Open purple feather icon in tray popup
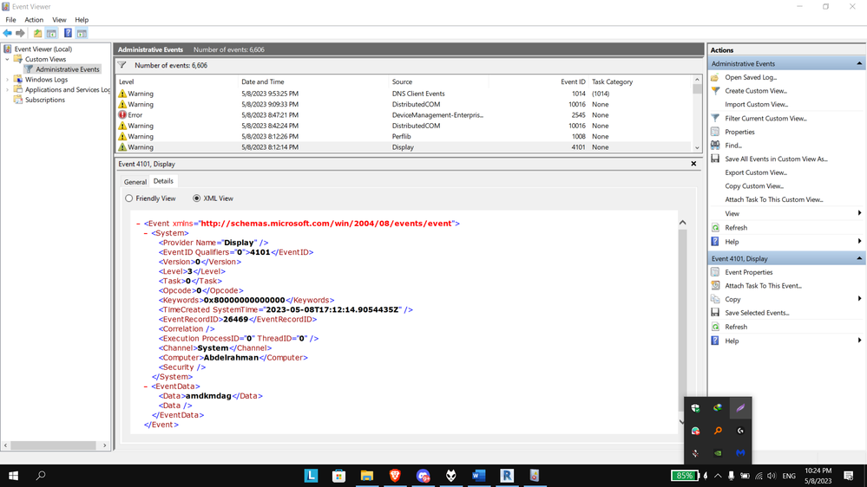867x487 pixels. click(x=740, y=408)
